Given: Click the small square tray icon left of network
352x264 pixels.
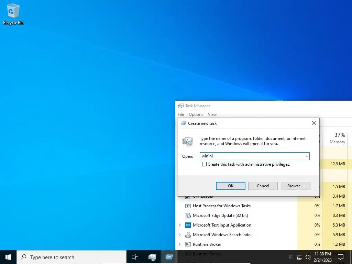Looking at the screenshot, I should [291, 257].
